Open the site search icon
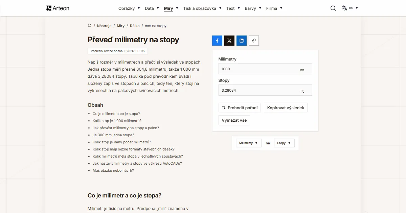This screenshot has width=406, height=213. (333, 8)
